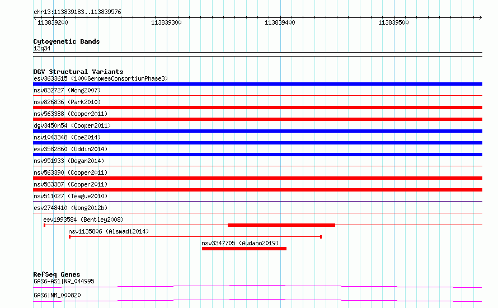Click the red bar of nsv3347705
This screenshot has width=498, height=308.
[244, 249]
